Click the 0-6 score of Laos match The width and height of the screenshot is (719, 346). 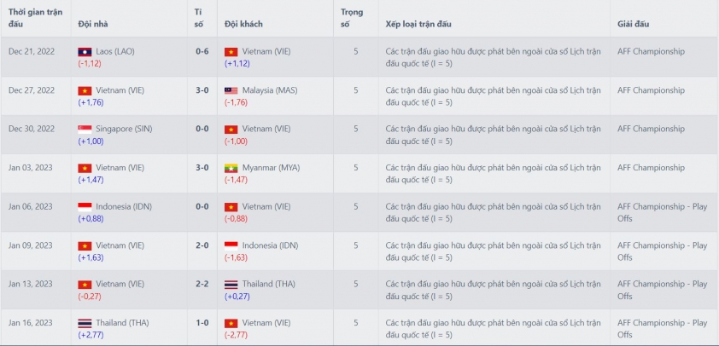(x=202, y=52)
